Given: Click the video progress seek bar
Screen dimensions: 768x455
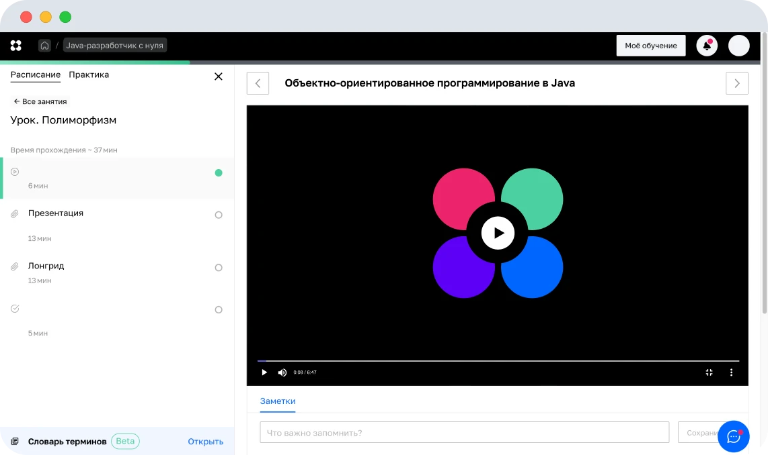Looking at the screenshot, I should (498, 361).
